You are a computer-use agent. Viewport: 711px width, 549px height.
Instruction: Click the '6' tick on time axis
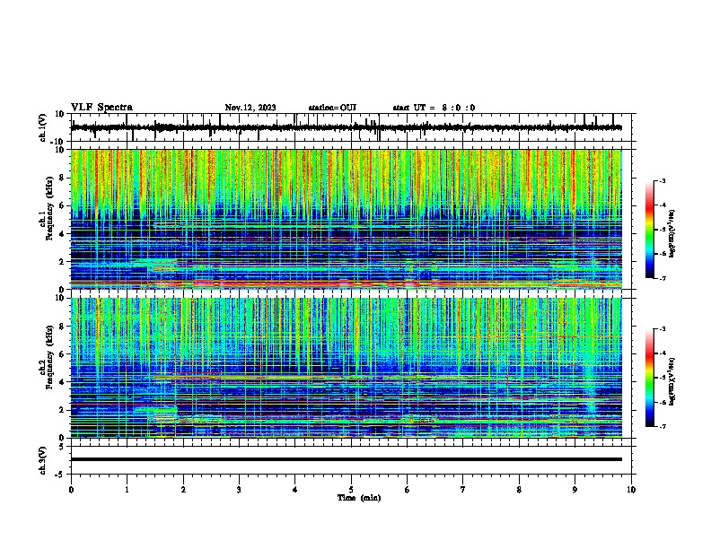pos(408,490)
